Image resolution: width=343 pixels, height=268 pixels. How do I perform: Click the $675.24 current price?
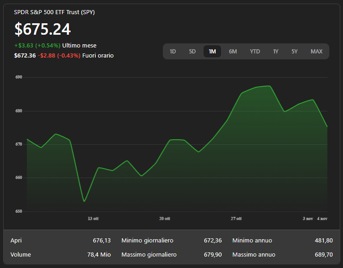[x=43, y=29]
